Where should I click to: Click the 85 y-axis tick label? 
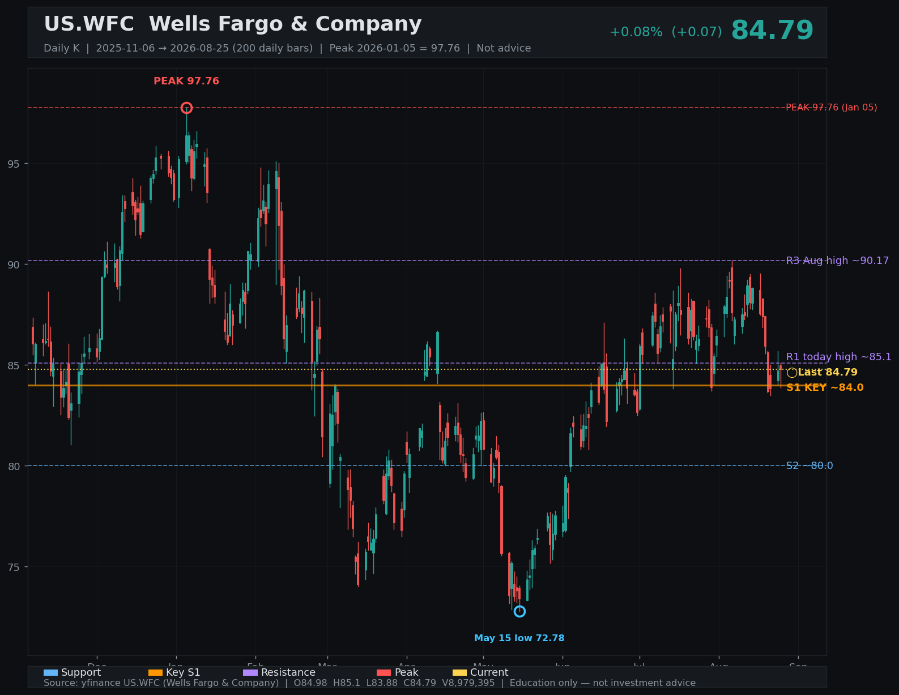click(x=13, y=366)
